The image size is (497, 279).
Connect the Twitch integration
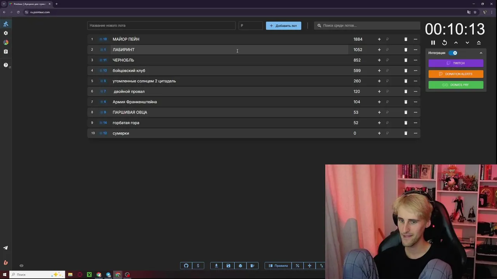pos(456,63)
